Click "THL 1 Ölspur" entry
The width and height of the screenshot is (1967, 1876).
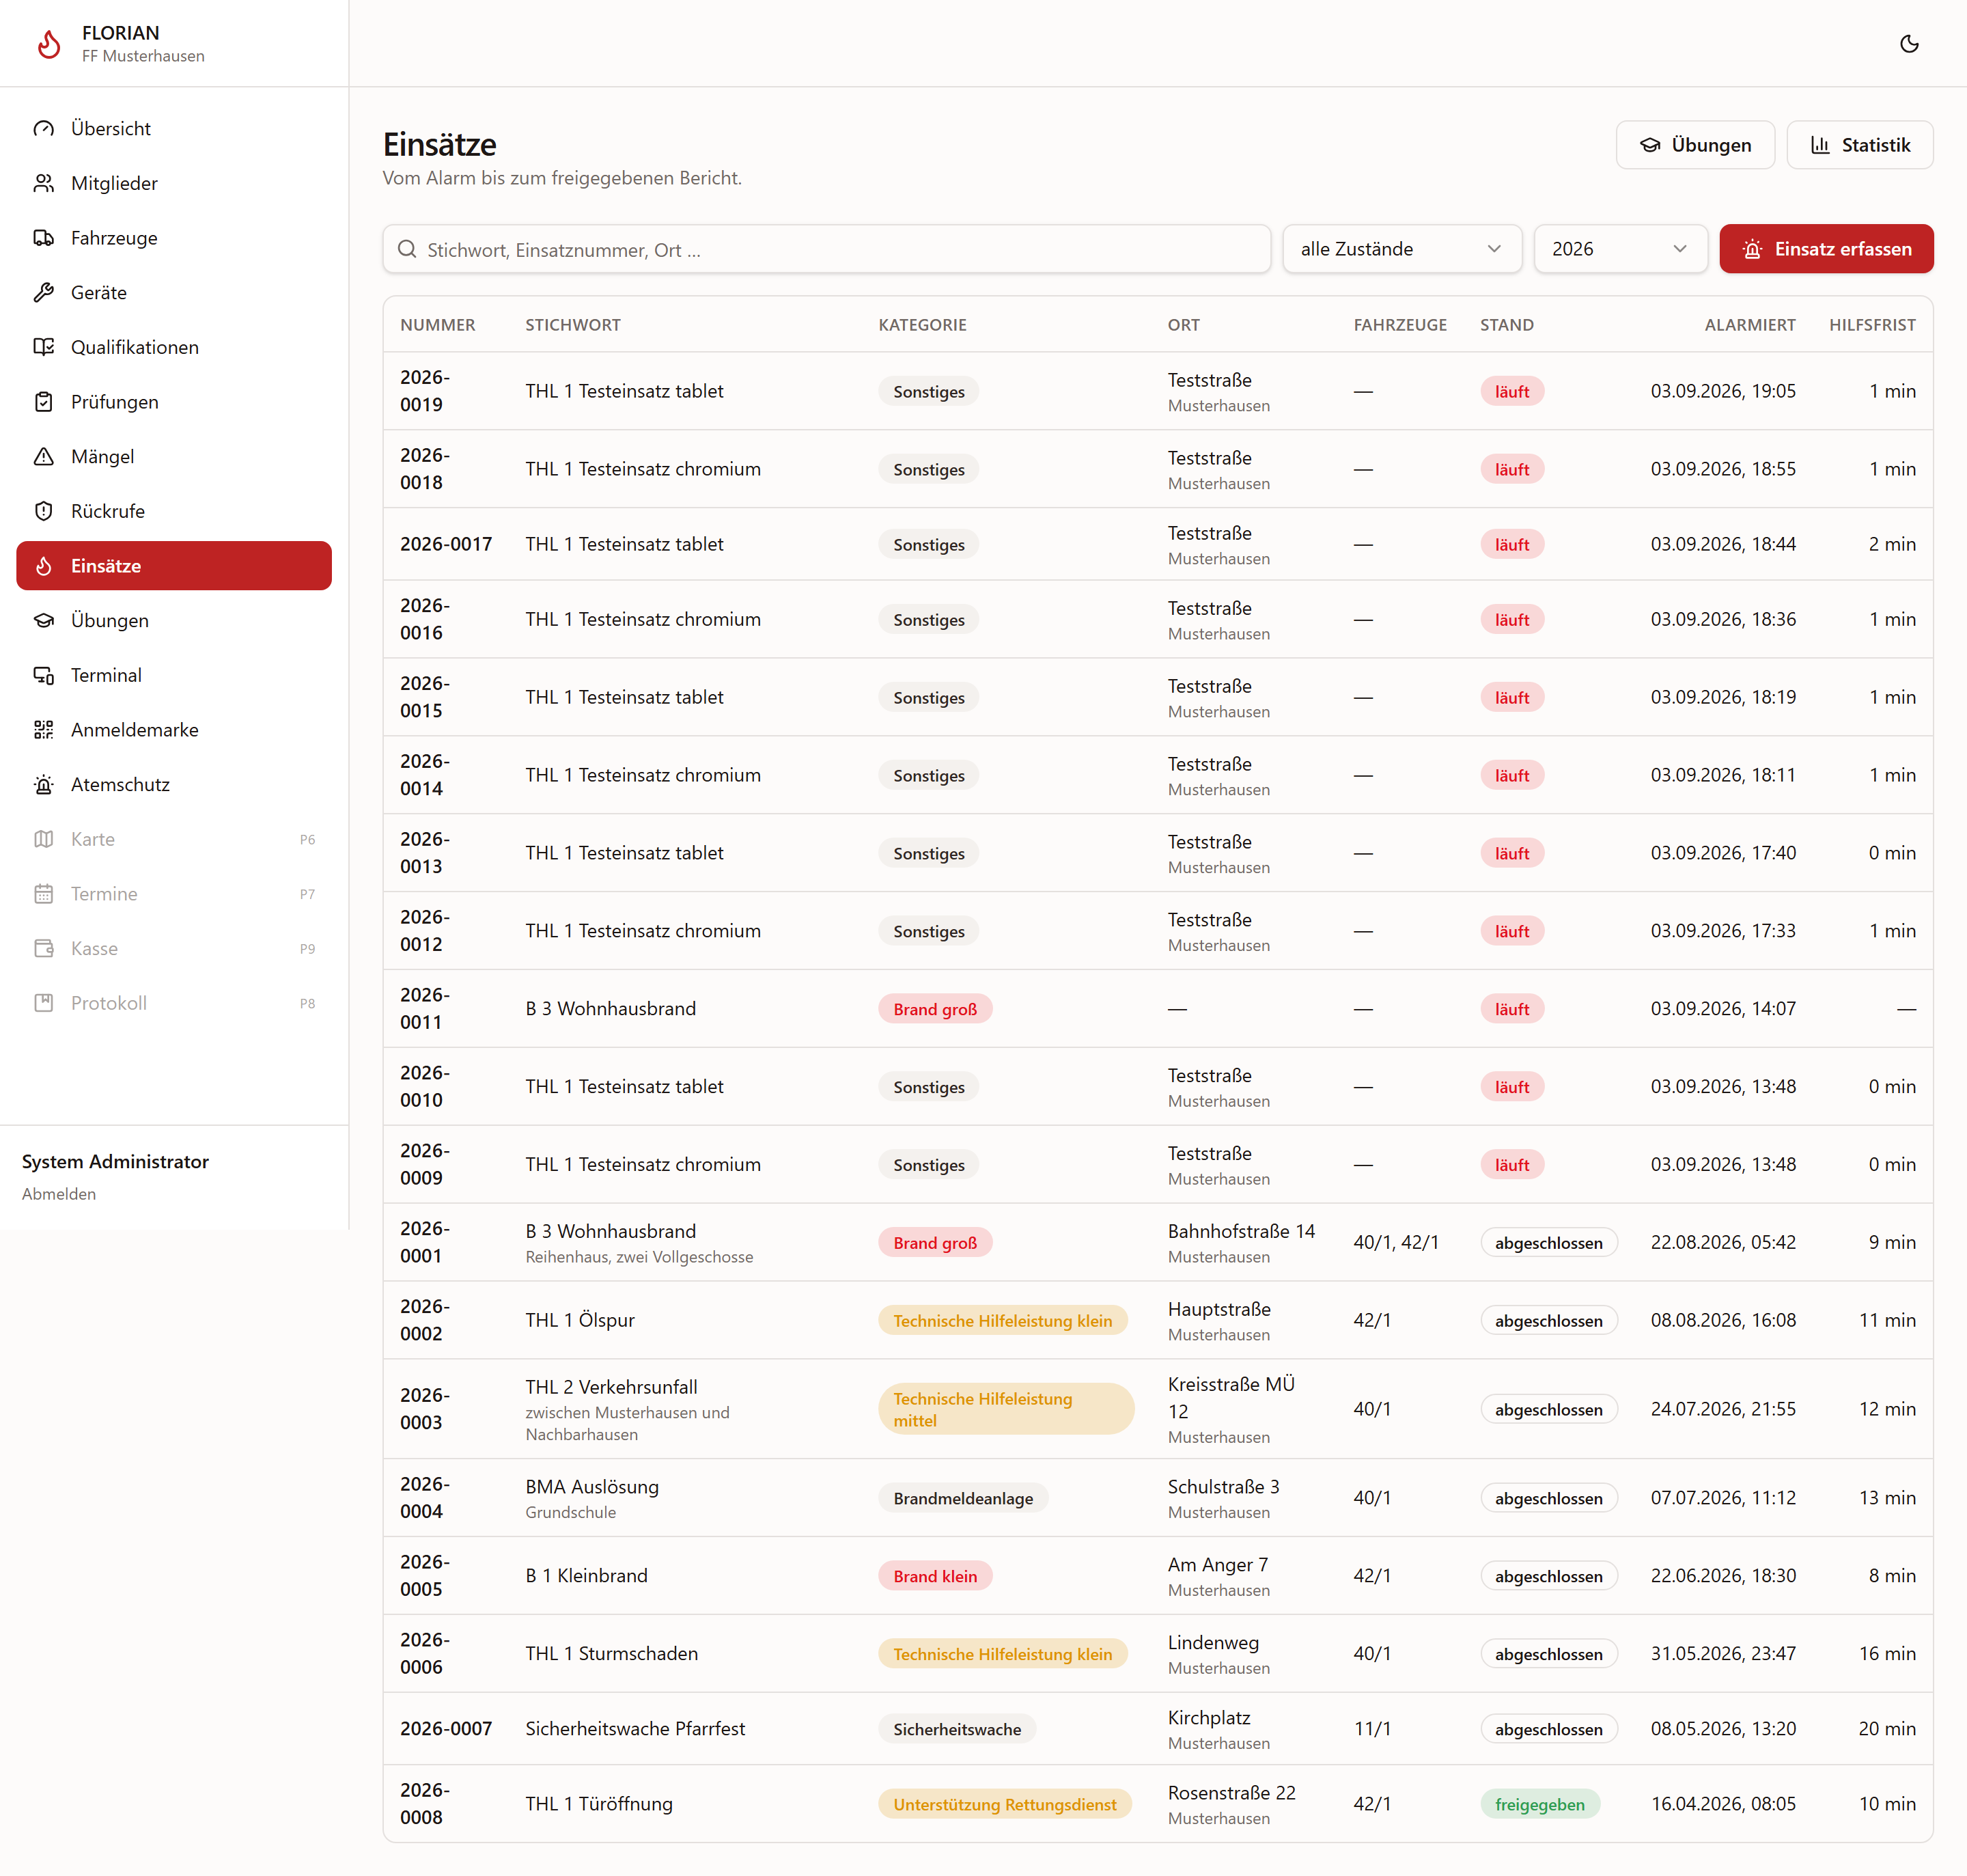click(x=580, y=1320)
